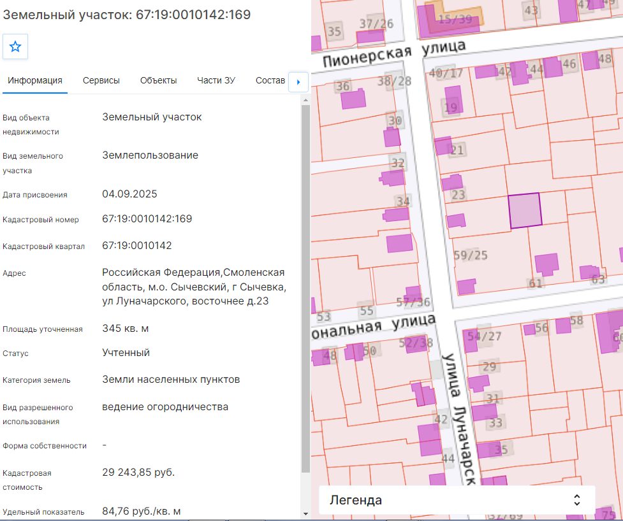
Task: Click the value Землепользование
Action: click(x=150, y=155)
